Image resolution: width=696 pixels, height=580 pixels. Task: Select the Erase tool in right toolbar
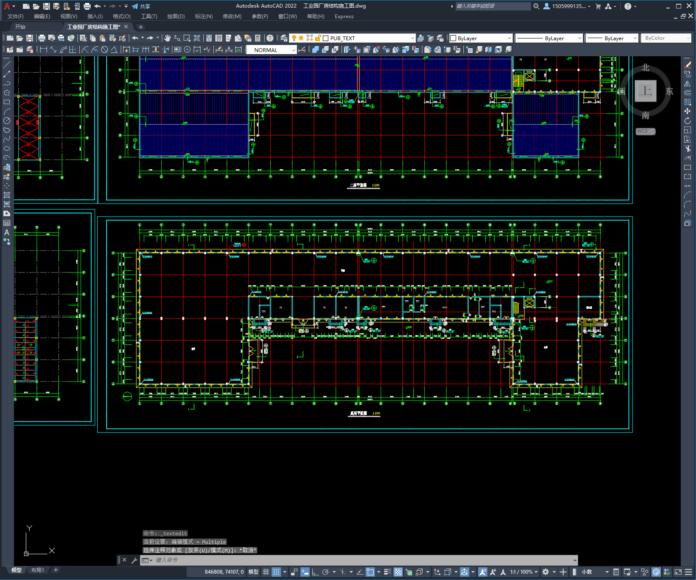pos(688,65)
